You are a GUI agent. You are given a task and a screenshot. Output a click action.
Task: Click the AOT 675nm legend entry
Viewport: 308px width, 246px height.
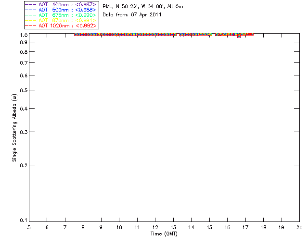click(61, 15)
